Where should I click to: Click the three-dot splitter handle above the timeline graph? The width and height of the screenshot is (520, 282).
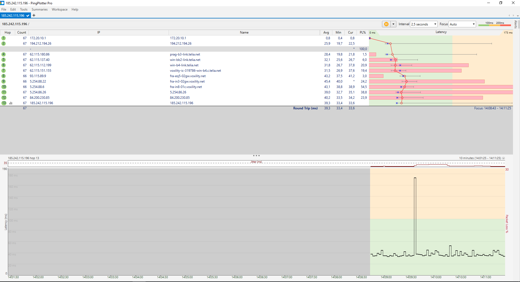coord(256,156)
